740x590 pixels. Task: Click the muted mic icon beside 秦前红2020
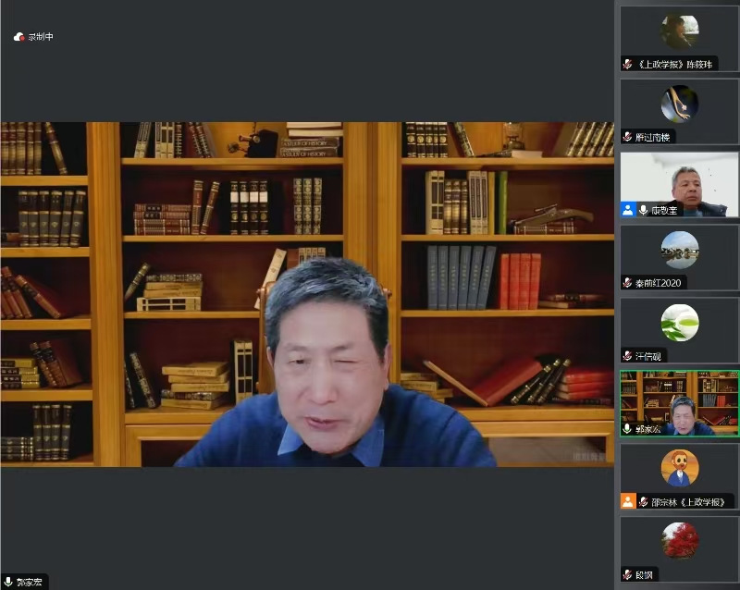point(628,282)
